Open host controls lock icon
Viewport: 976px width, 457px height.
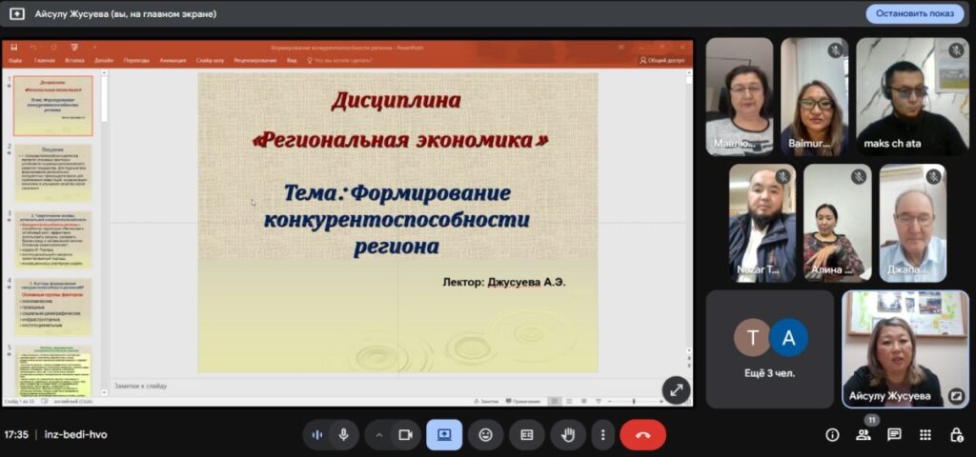point(956,435)
